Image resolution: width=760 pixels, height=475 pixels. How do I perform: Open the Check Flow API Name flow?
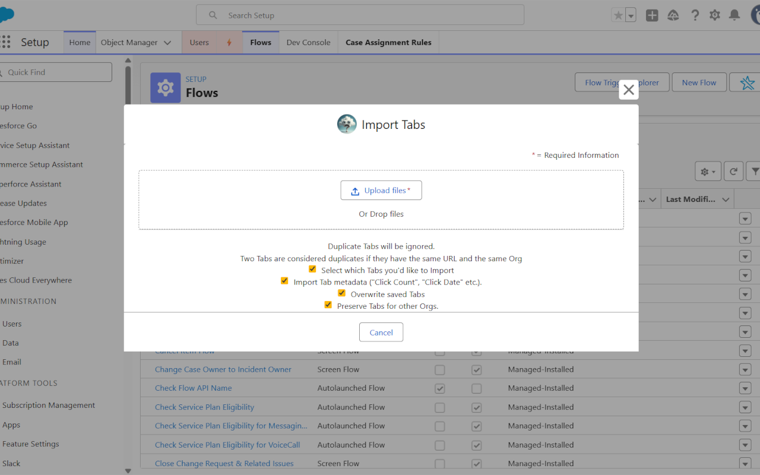(x=194, y=388)
